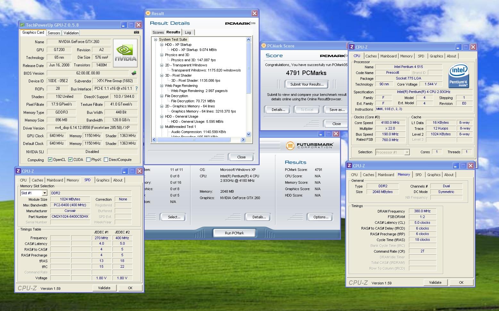499x311 pixels.
Task: Switch to the Sensors tab in GPU-Z
Action: point(54,33)
